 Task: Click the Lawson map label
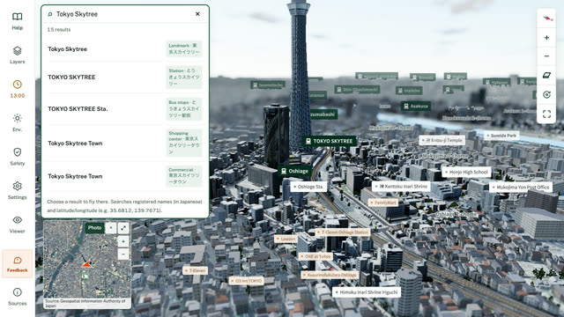(286, 239)
